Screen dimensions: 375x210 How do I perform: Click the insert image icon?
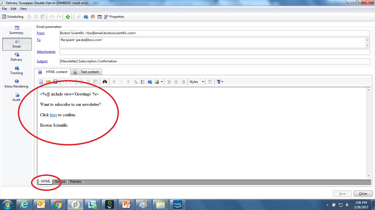click(x=157, y=82)
